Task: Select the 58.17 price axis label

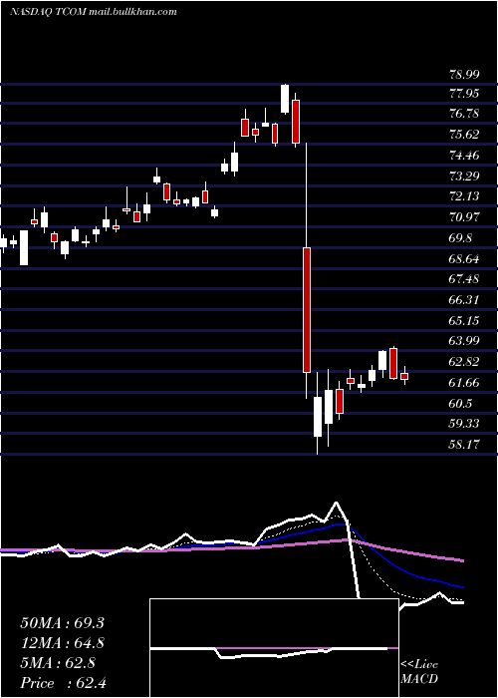Action: point(465,445)
